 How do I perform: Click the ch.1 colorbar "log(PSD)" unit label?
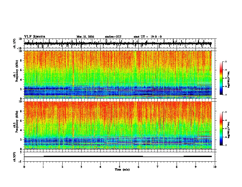pyautogui.click(x=229, y=80)
